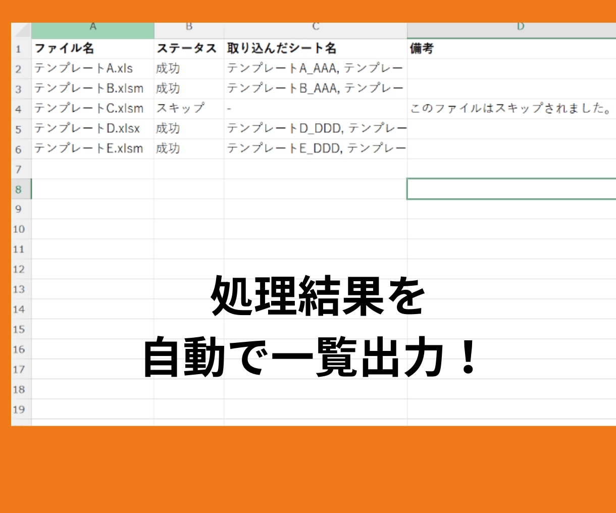Screen dimensions: 616x513
Task: Select row 19 header
Action: pos(21,409)
